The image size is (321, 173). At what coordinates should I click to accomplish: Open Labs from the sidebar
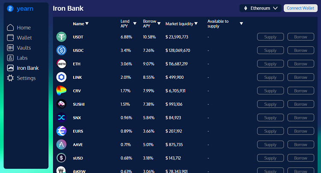pos(22,58)
